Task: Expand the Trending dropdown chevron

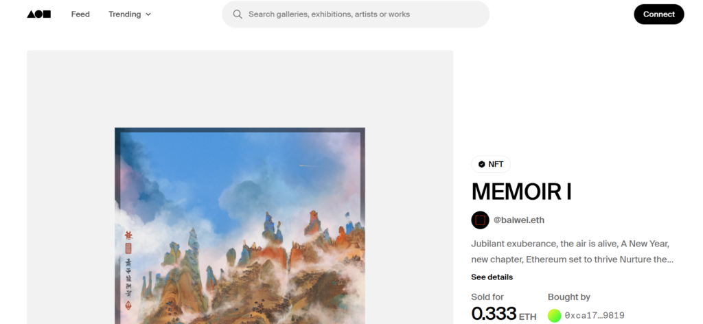Action: 148,14
